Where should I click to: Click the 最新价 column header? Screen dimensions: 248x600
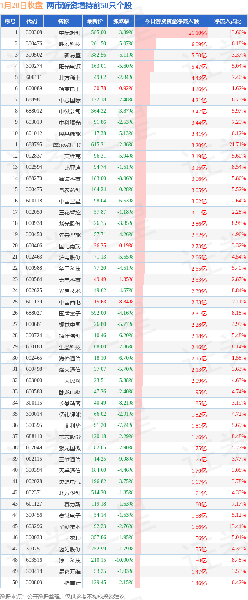[x=95, y=21]
